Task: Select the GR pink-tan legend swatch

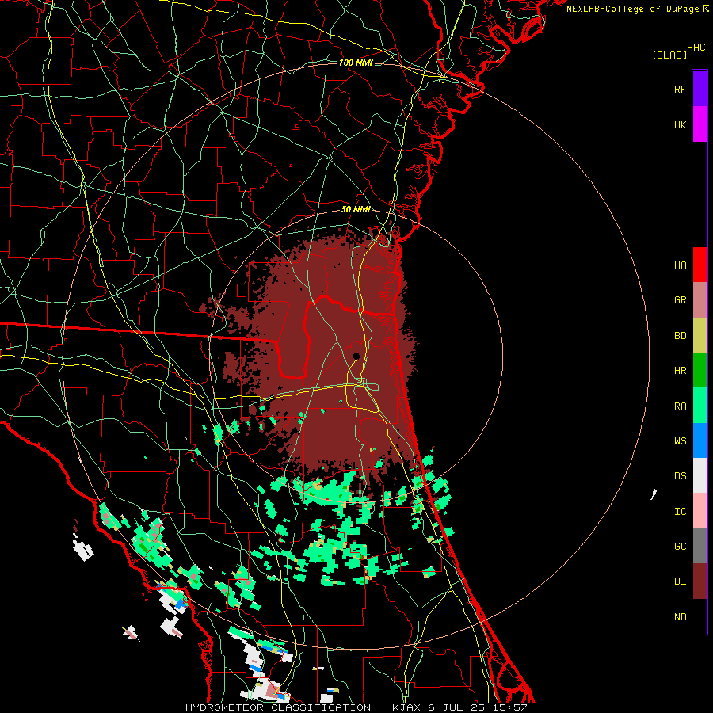Action: point(700,299)
